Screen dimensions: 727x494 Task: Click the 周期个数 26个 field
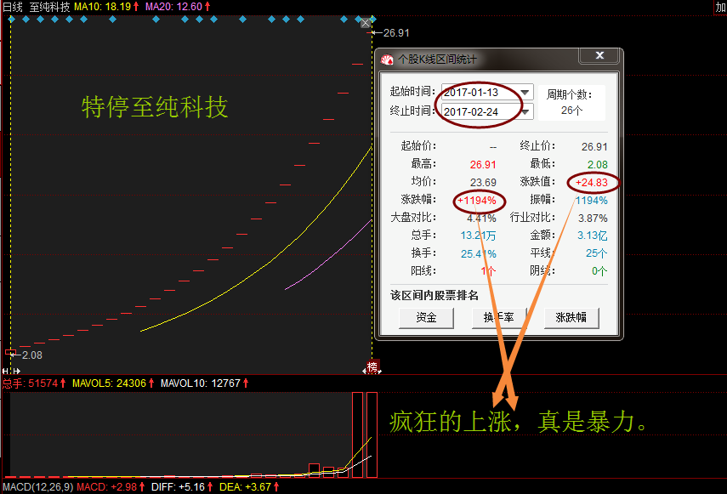click(571, 102)
